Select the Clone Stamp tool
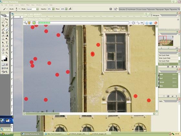181x136 pixels. coord(3,32)
